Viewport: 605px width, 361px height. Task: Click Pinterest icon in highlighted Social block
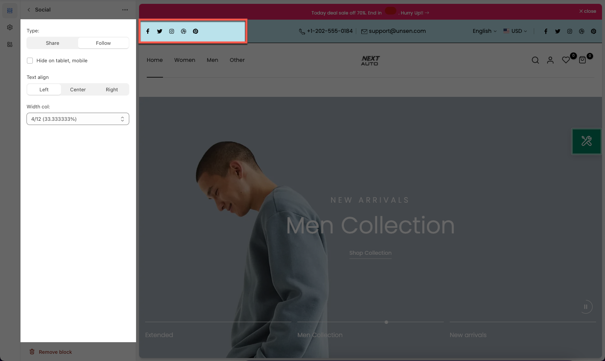(x=195, y=31)
